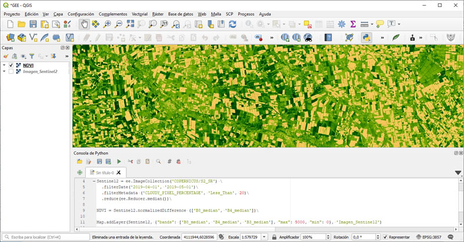The height and width of the screenshot is (242, 464).
Task: Open a project with the folder icon
Action: click(x=21, y=24)
